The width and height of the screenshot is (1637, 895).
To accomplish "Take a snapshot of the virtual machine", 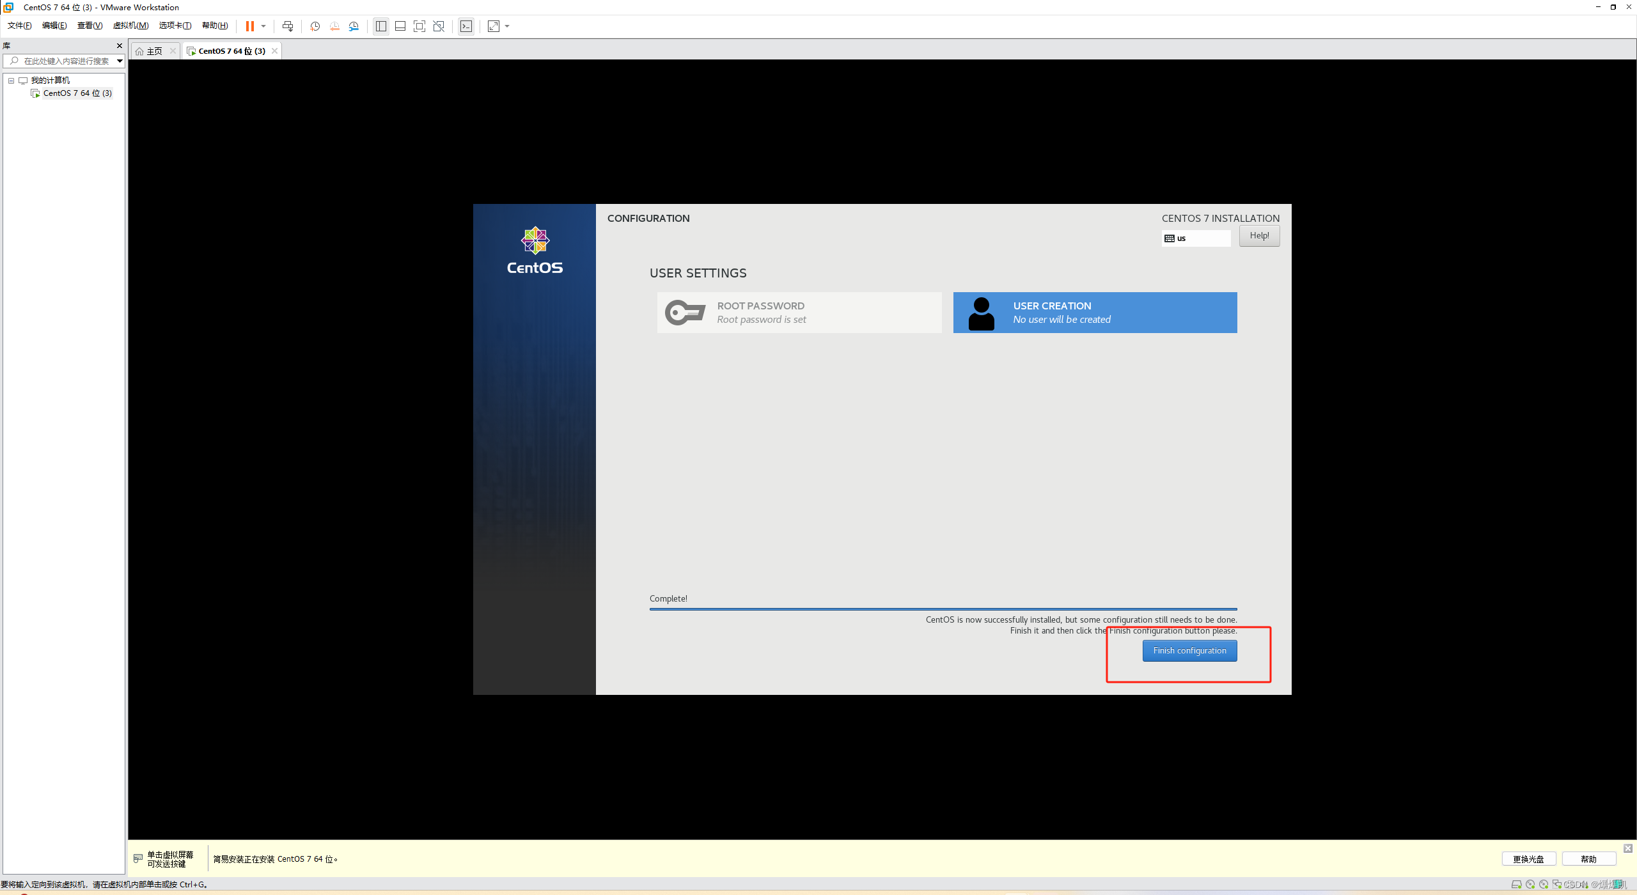I will 315,26.
